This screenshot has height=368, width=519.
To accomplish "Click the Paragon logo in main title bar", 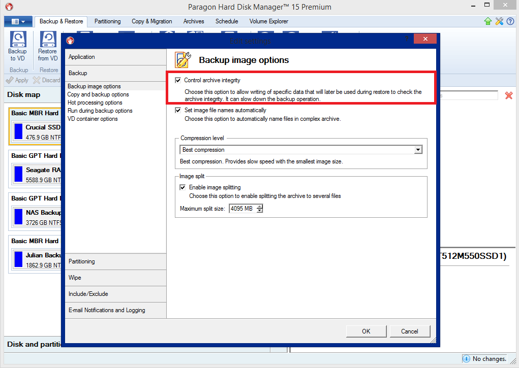I will (9, 7).
